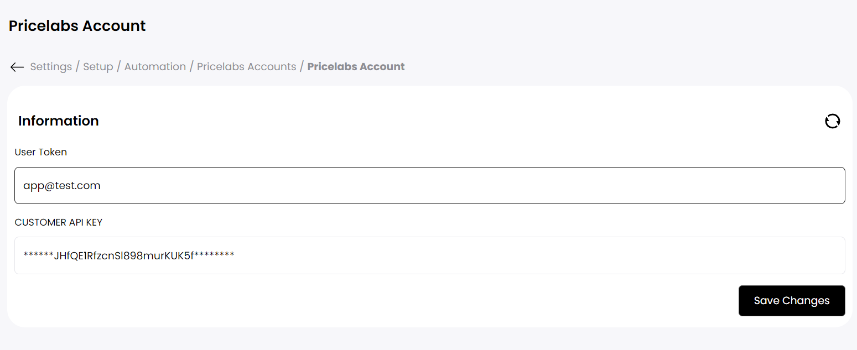Viewport: 857px width, 350px height.
Task: Go to the Settings breadcrumb link
Action: point(51,67)
